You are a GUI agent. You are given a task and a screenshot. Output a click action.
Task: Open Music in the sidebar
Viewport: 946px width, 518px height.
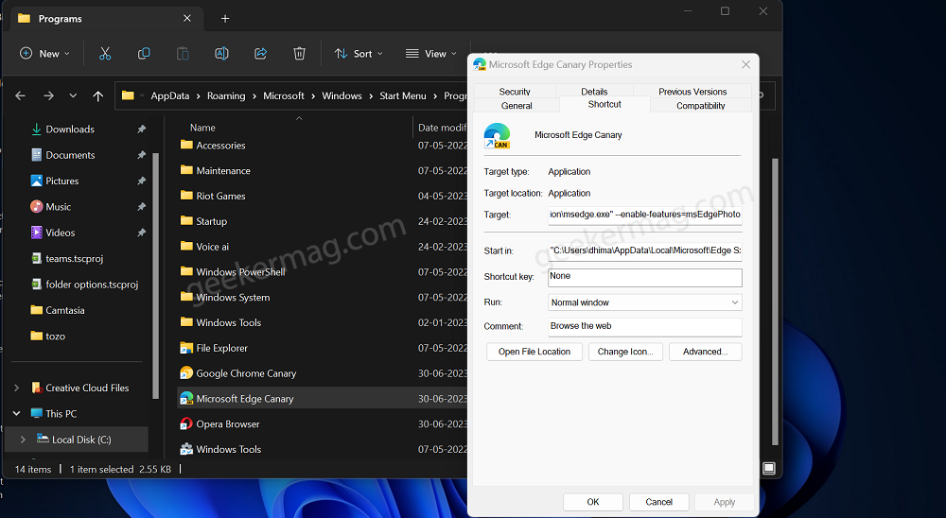59,207
